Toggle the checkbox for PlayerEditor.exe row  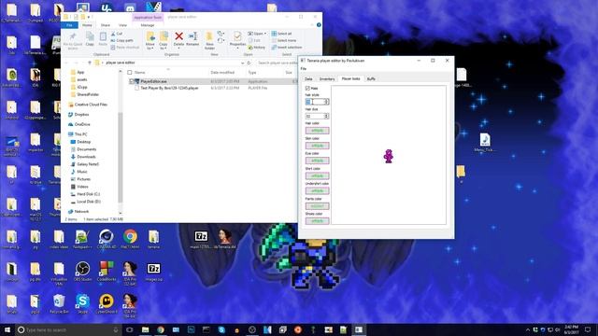tap(132, 81)
